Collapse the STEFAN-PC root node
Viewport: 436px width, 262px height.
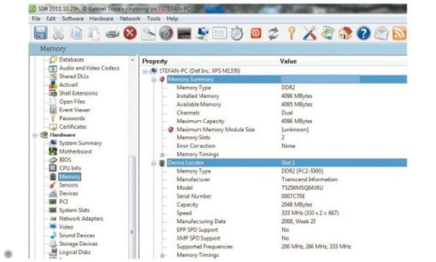pos(145,71)
